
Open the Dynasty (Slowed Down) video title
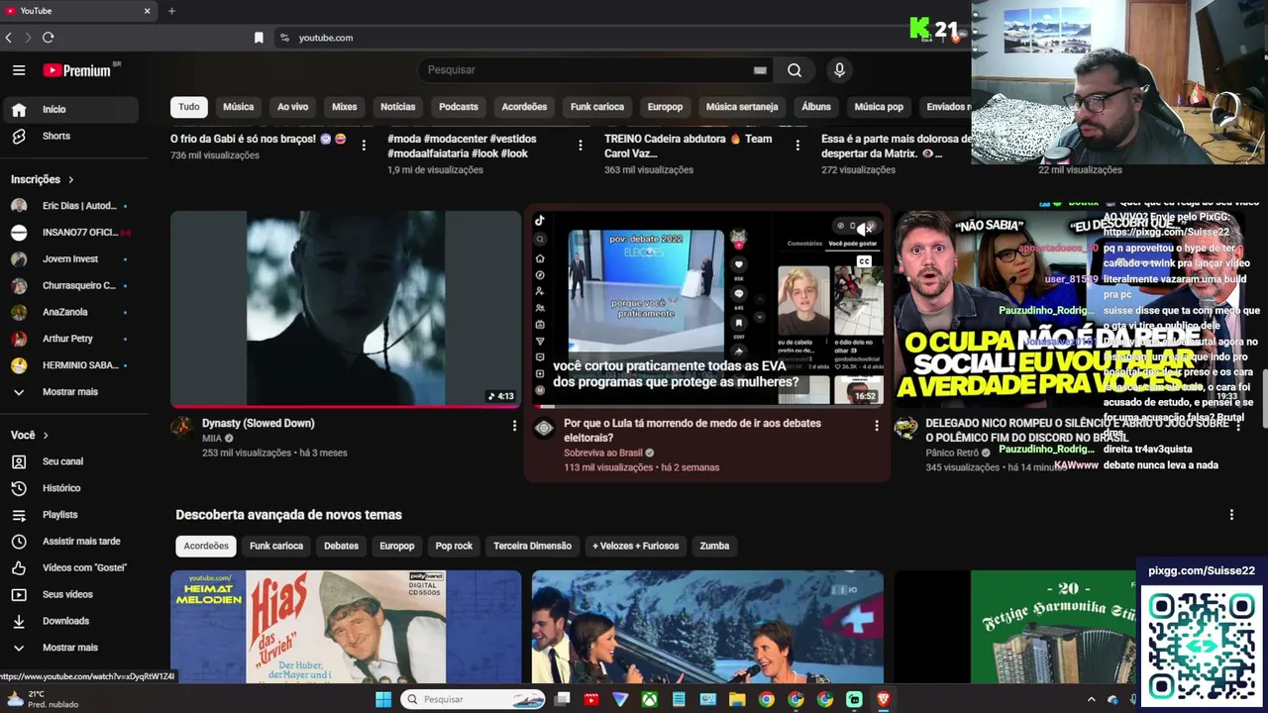(259, 423)
